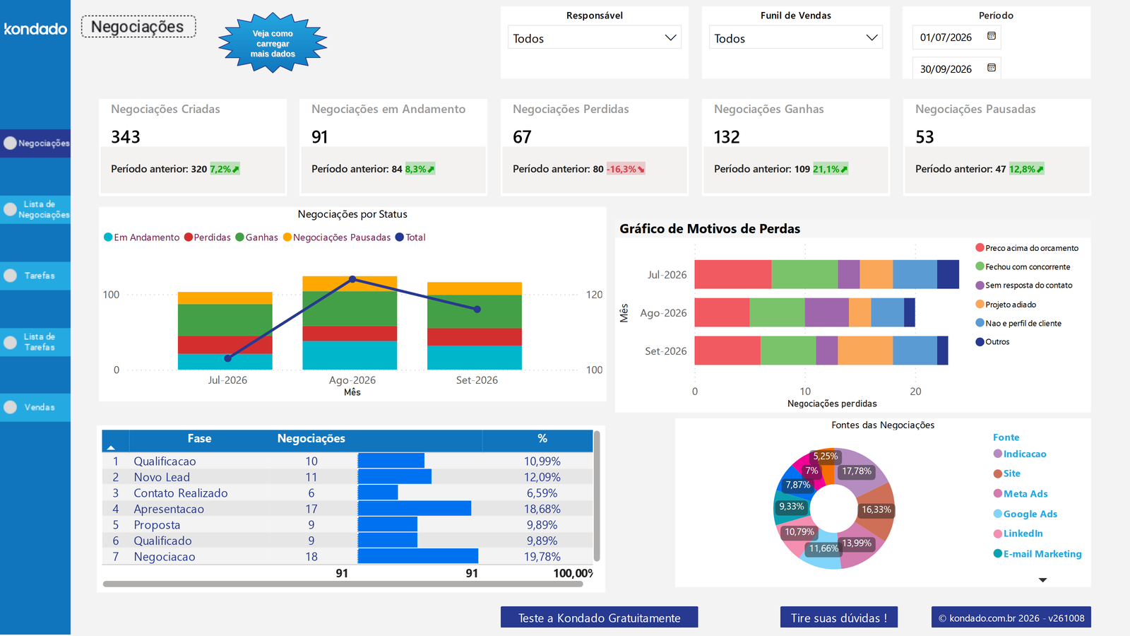Click the Total line point above Ago-2026
1130x636 pixels.
point(352,280)
